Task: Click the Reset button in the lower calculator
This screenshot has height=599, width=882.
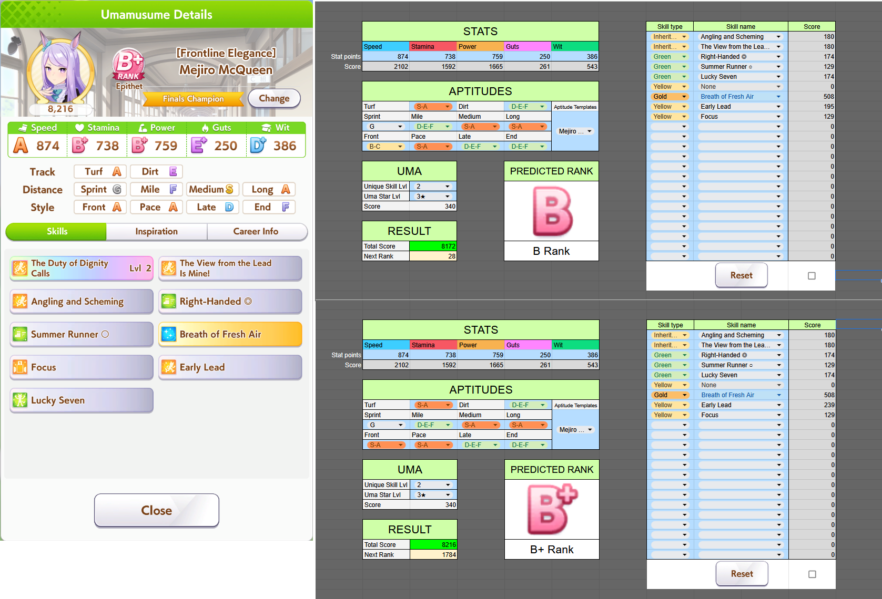Action: (x=742, y=574)
